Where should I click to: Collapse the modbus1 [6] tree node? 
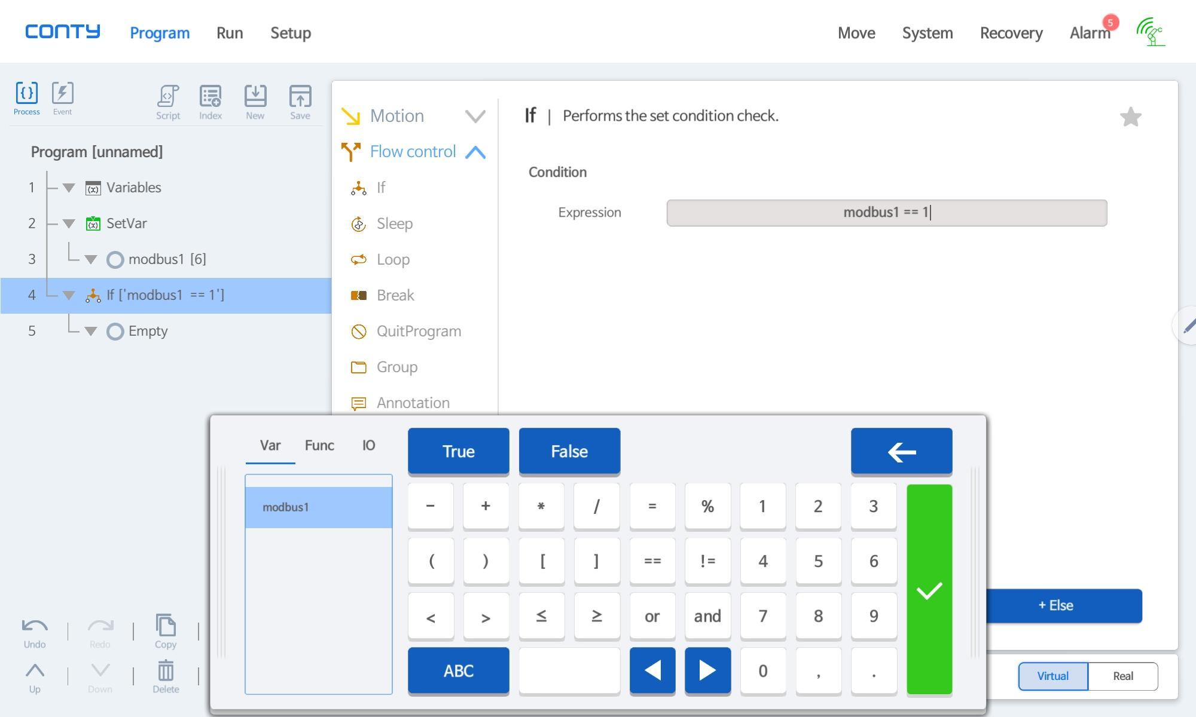point(90,259)
